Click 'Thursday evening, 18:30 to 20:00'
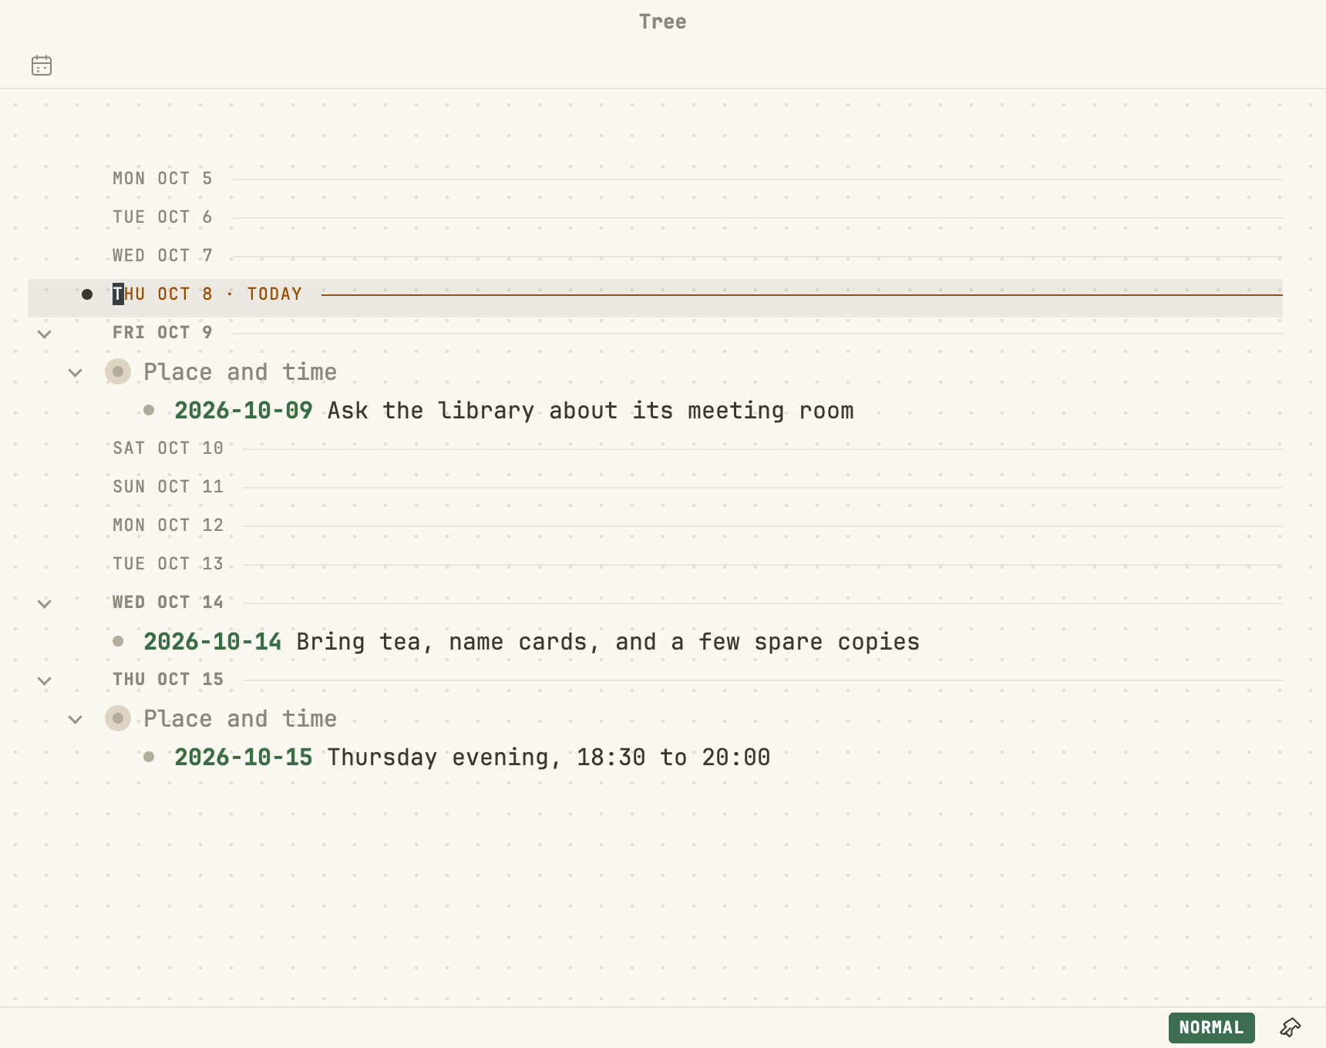 (549, 757)
